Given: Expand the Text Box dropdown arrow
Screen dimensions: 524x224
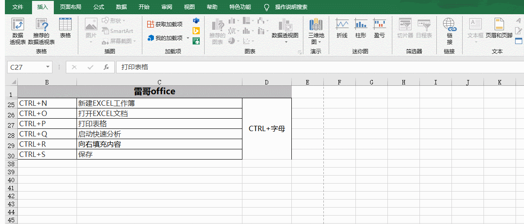Looking at the screenshot, I should point(476,42).
